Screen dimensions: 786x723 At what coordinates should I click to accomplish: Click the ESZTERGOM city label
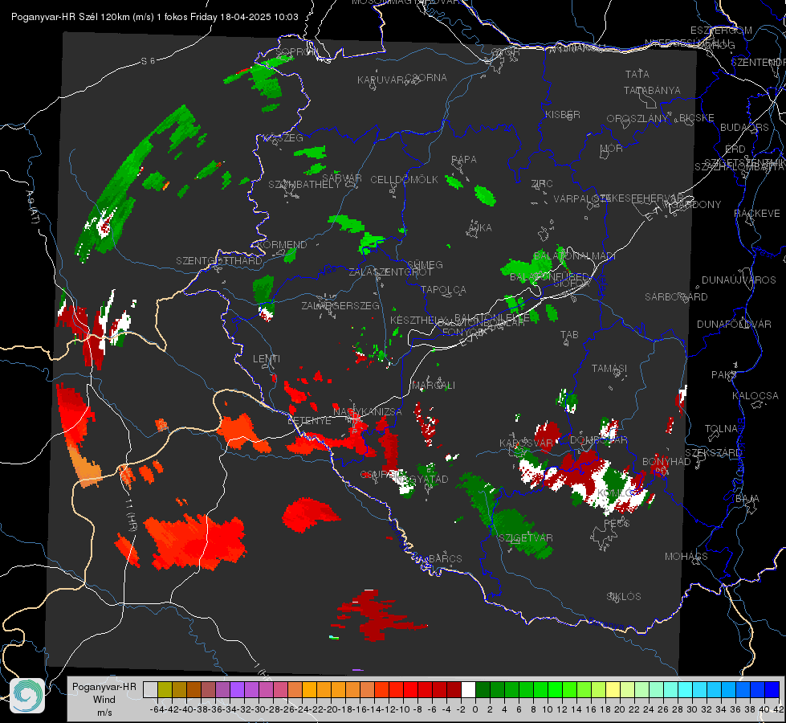[x=721, y=31]
